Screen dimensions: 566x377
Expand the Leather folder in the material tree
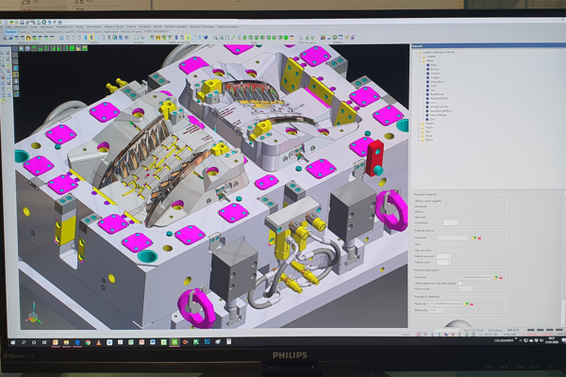pos(420,57)
